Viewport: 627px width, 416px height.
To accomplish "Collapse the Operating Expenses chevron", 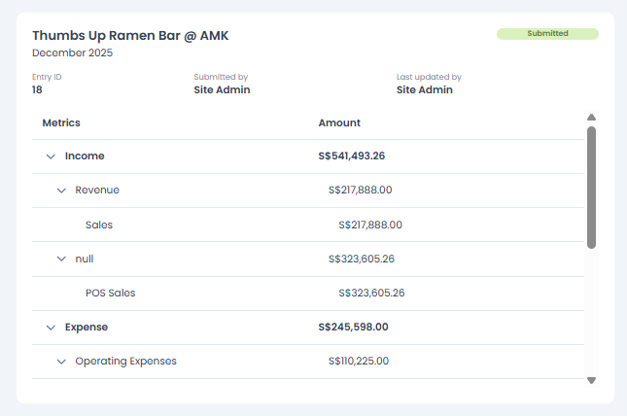I will (x=61, y=362).
